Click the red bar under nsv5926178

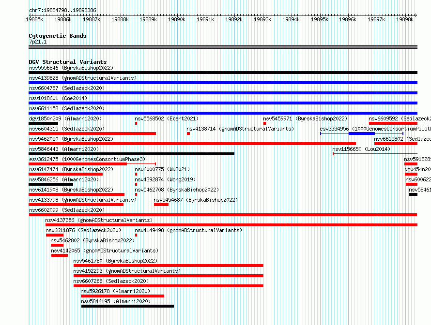click(123, 296)
